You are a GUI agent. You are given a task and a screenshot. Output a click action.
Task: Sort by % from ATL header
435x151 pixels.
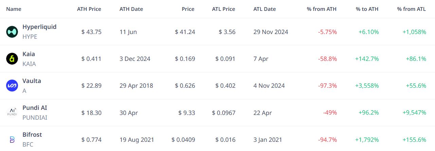pyautogui.click(x=412, y=9)
